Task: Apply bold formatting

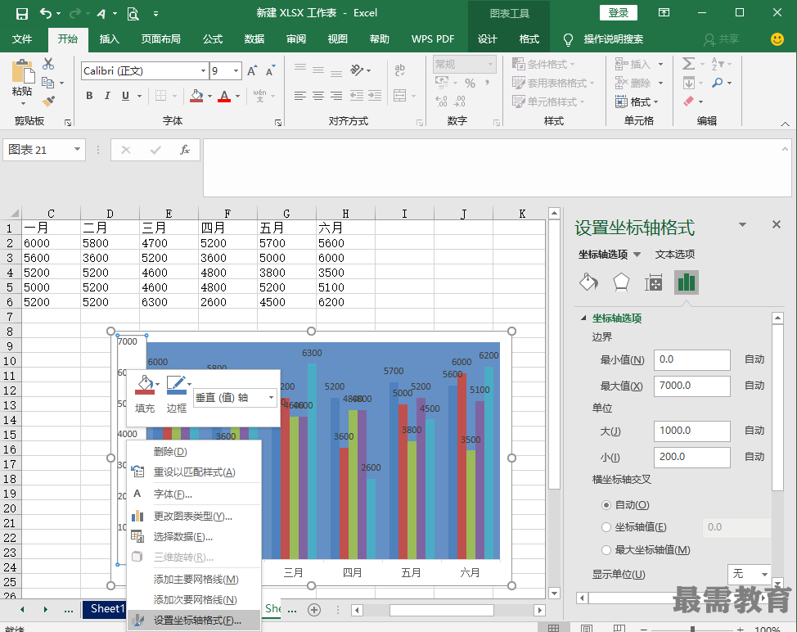Action: click(89, 96)
